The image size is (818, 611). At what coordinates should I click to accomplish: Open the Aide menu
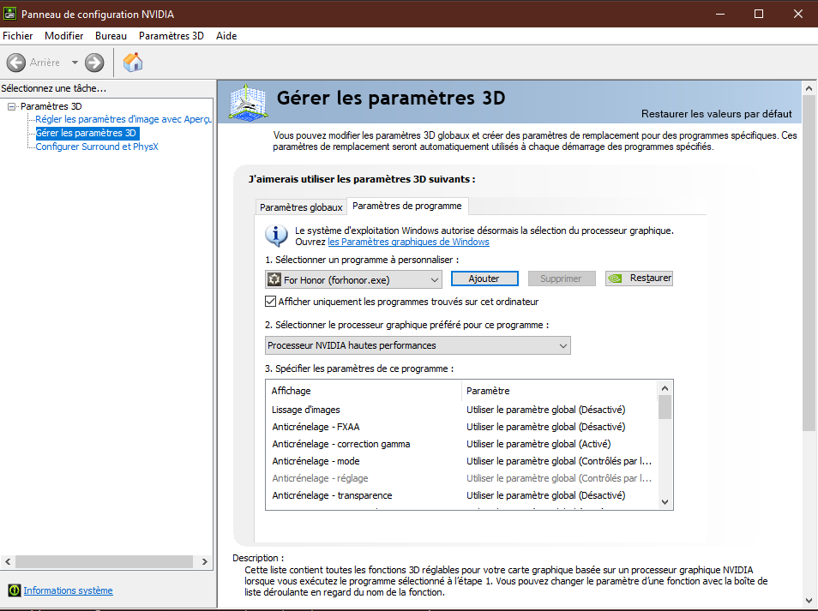coord(226,35)
